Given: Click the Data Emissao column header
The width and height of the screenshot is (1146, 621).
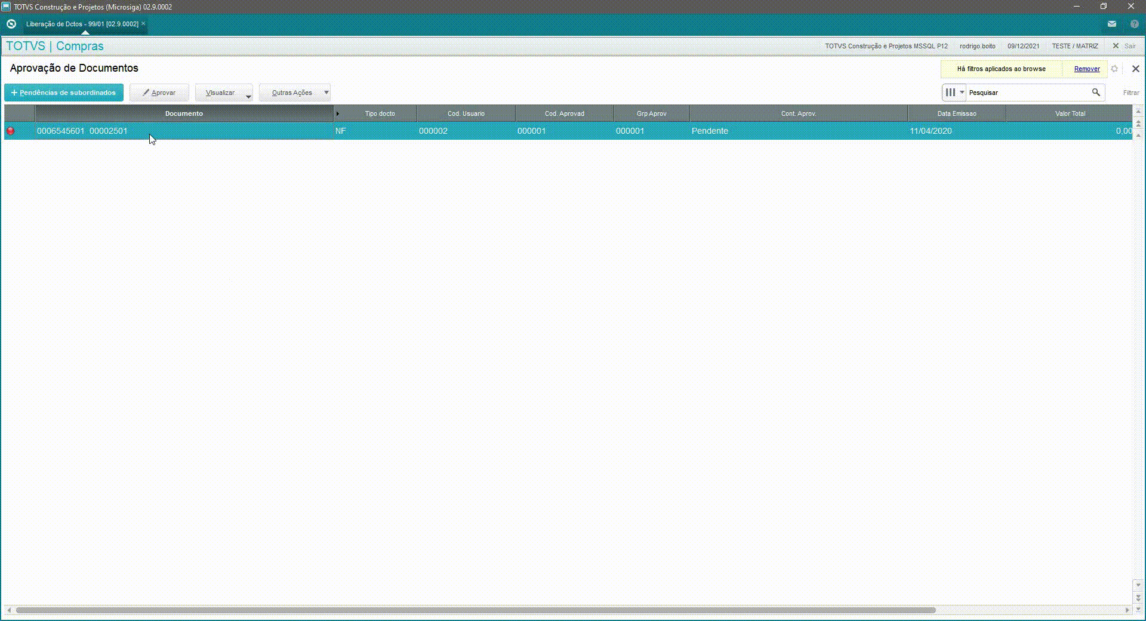Looking at the screenshot, I should [x=957, y=113].
